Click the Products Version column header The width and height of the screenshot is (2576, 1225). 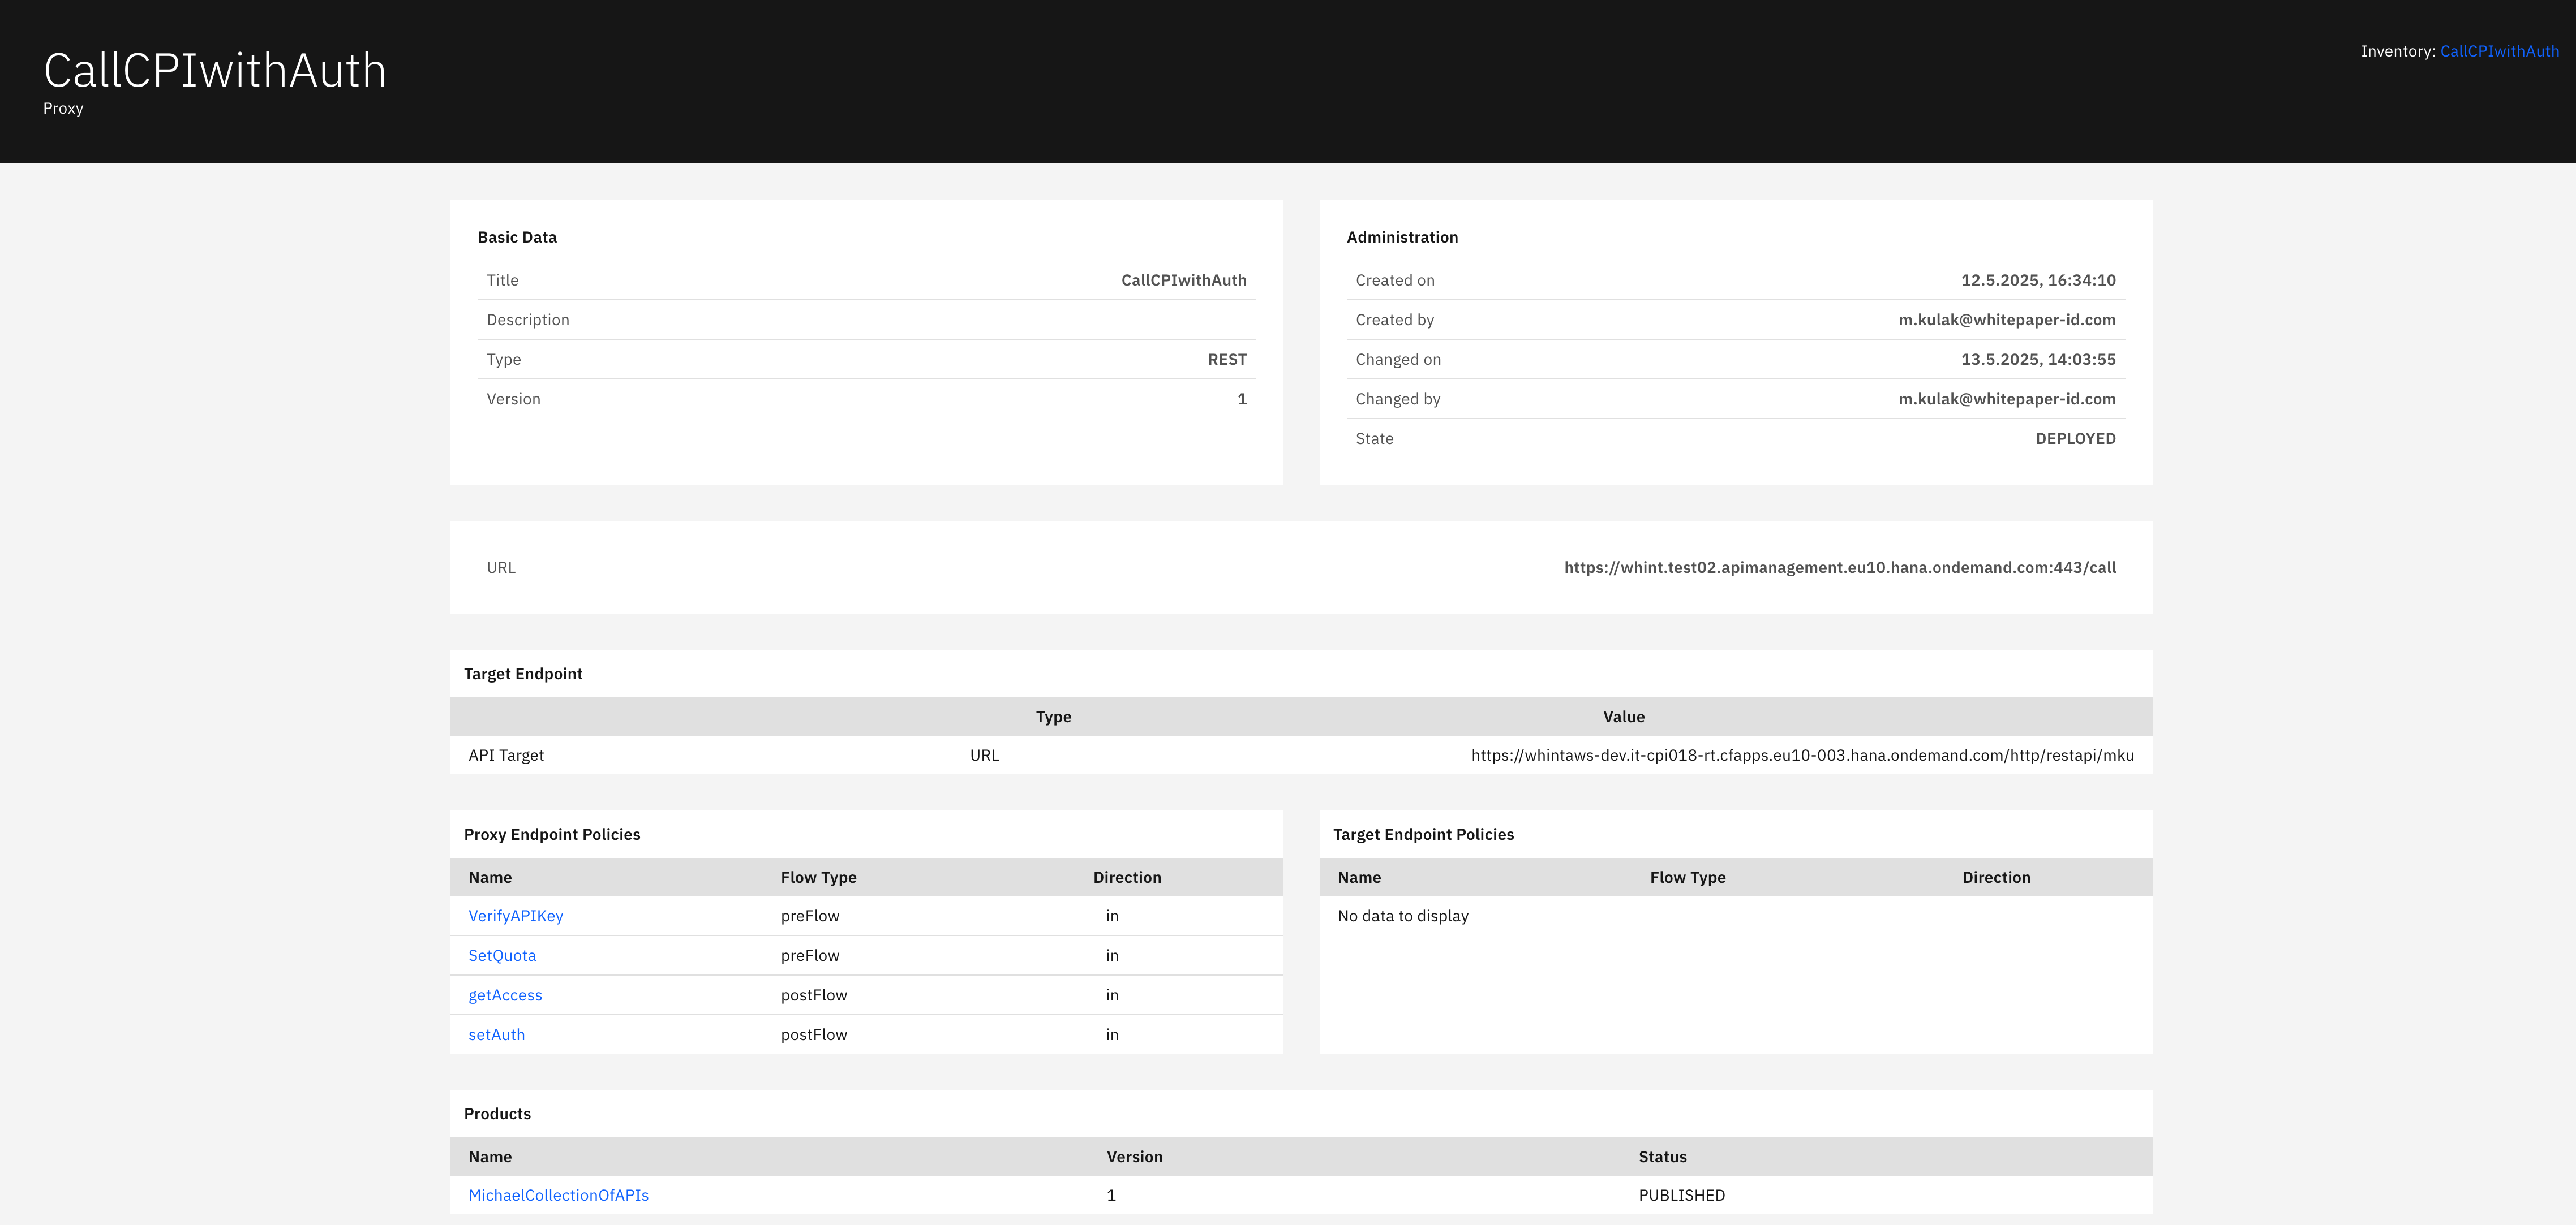coord(1134,1156)
